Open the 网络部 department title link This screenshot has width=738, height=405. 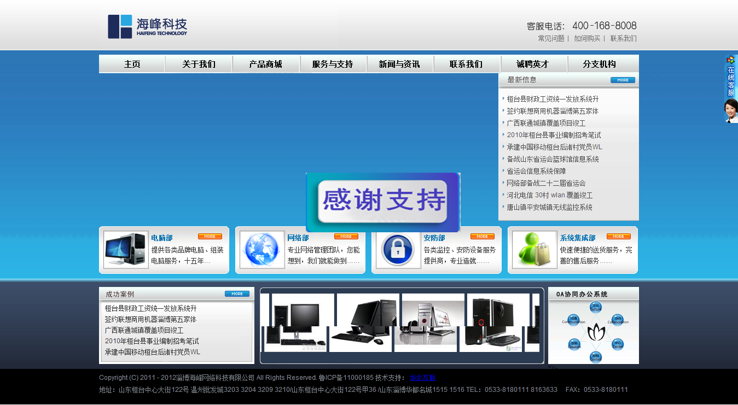(298, 238)
